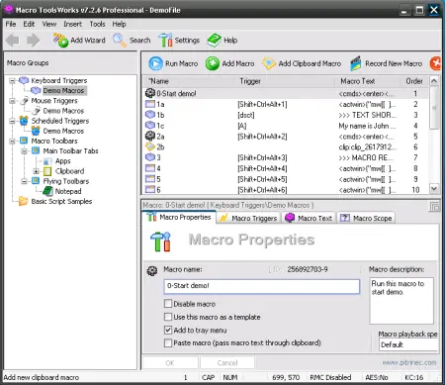Screen dimensions: 445x385
Task: Click the orange delete icon on macro toolbar
Action: [435, 63]
